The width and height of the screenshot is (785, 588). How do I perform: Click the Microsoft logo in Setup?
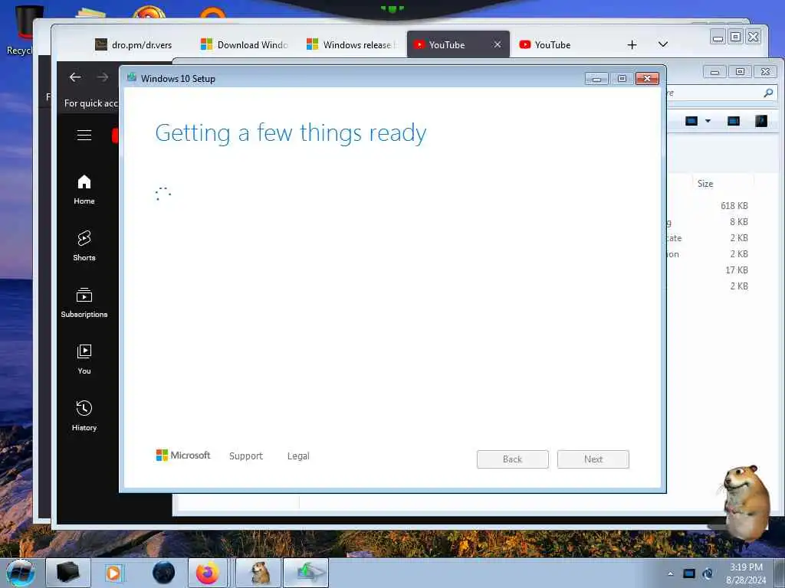[183, 455]
